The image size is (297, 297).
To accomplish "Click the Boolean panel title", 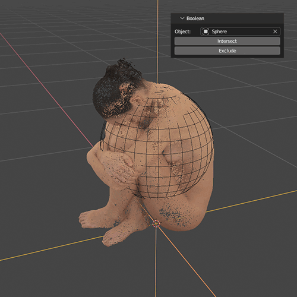I will tap(195, 18).
